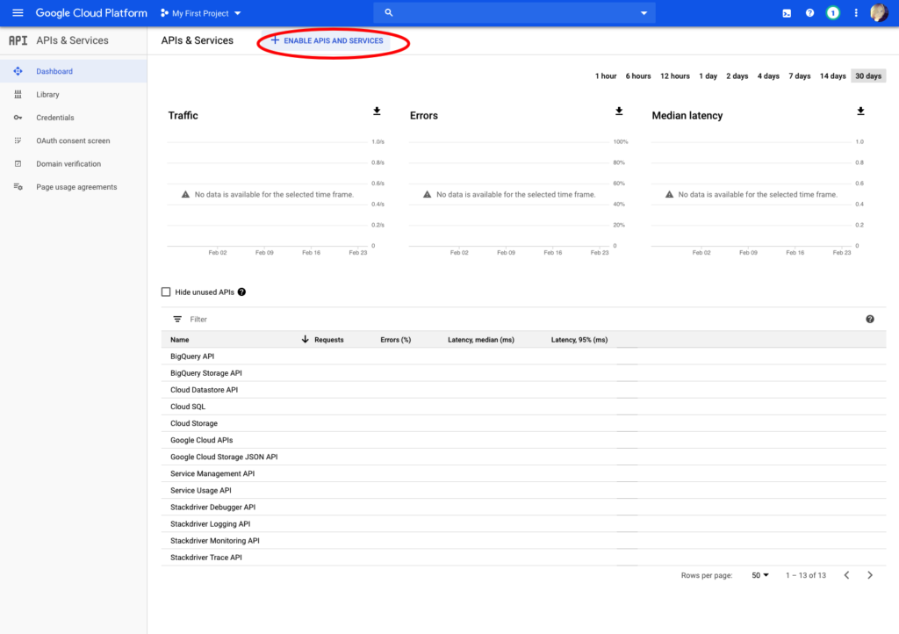
Task: Activate Cloud Shell icon
Action: (787, 13)
